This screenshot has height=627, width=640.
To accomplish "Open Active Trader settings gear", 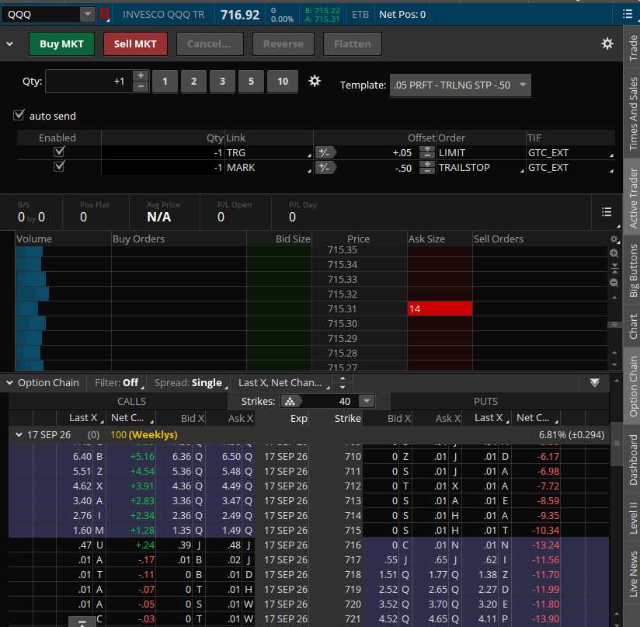I will (607, 44).
